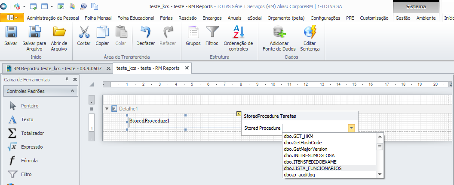The image size is (454, 185).
Task: Select dbo.INITRESUMOGLOSA from list
Action: point(329,155)
